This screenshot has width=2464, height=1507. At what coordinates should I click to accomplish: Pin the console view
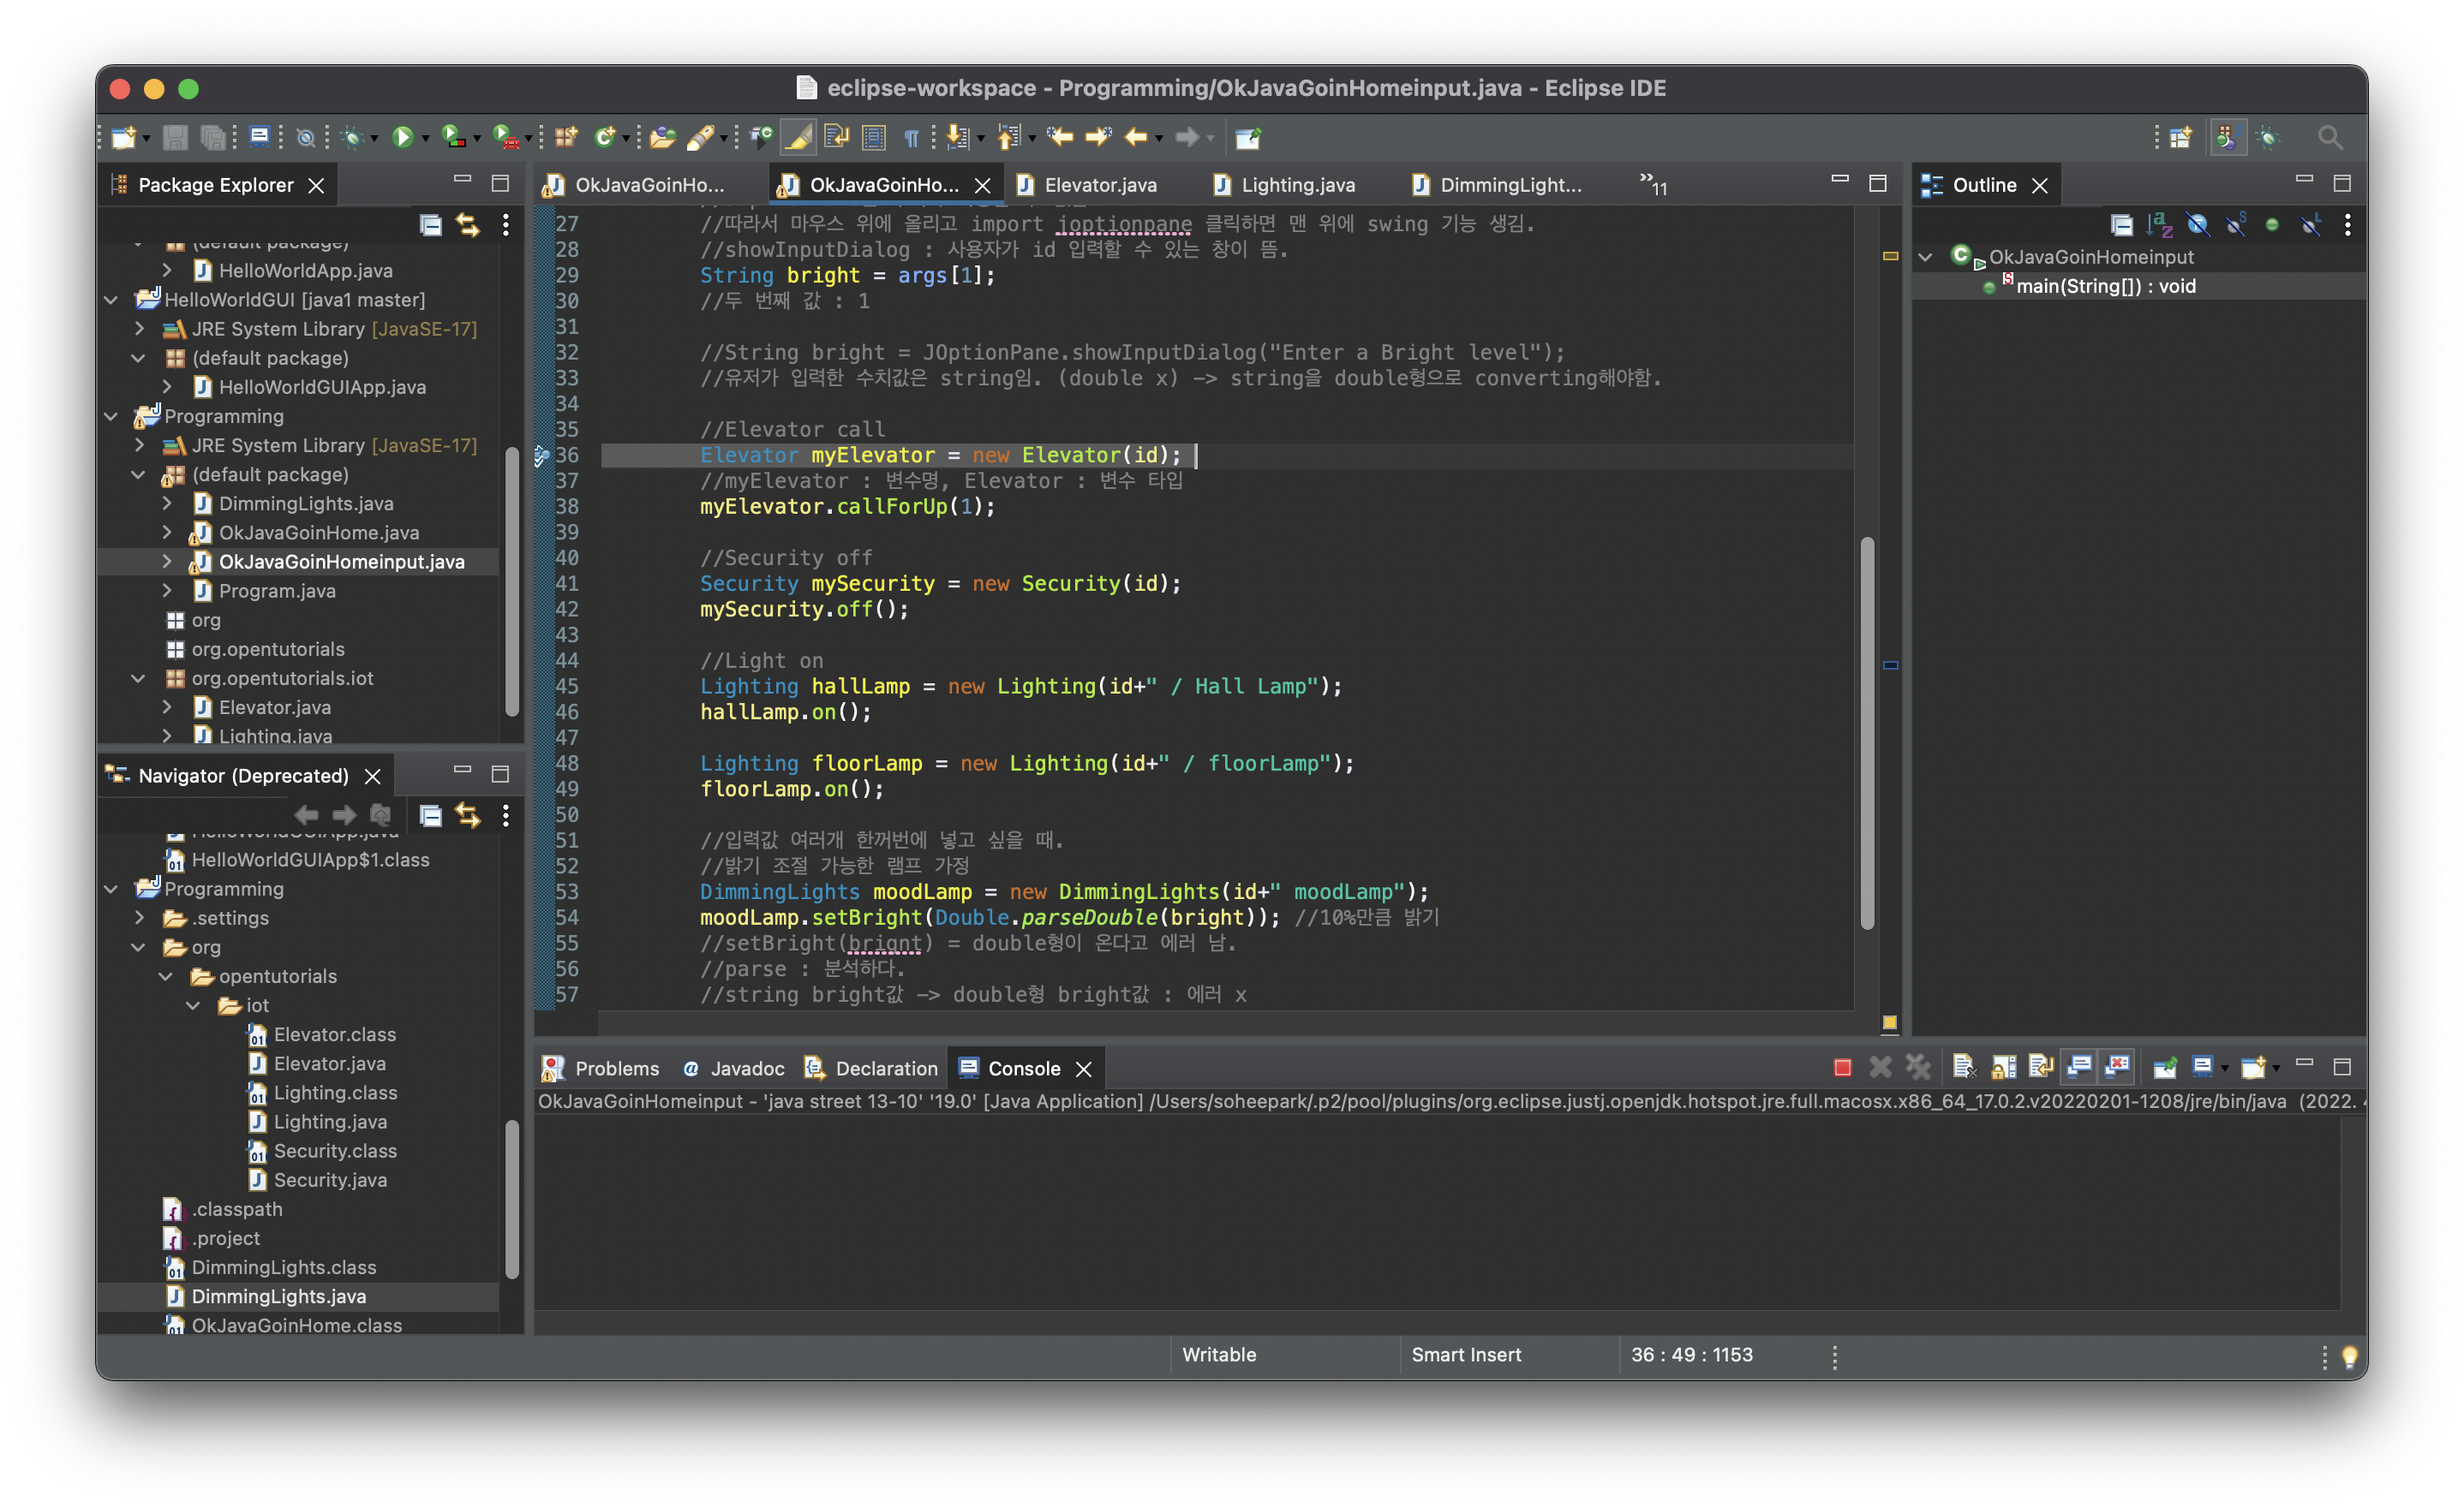pyautogui.click(x=2165, y=1067)
